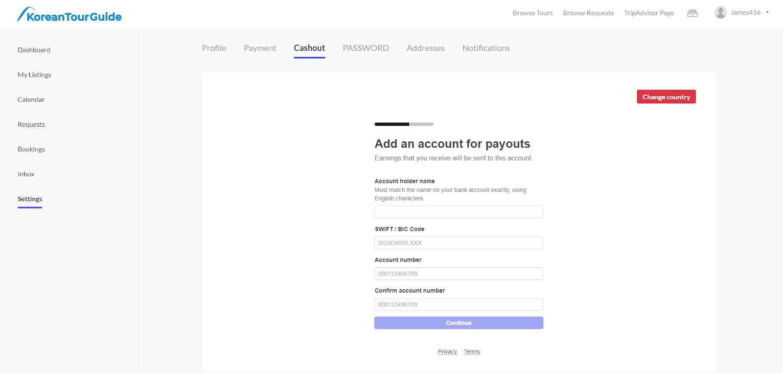
Task: Switch to the PASSWORD tab
Action: [366, 48]
